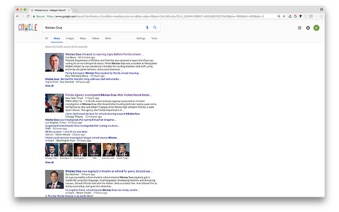The image size is (339, 212).
Task: Open 'Family that took in Nikolas Cruz shocked' link
Action: (x=103, y=73)
